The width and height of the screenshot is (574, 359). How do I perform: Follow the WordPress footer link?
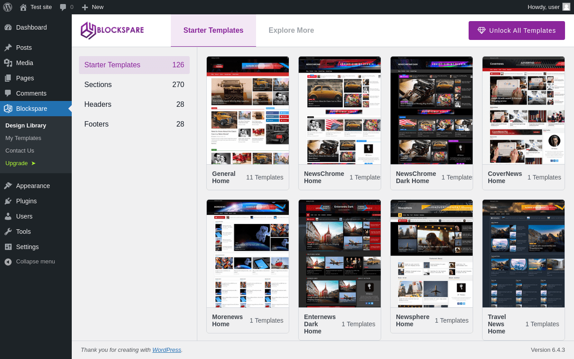click(x=166, y=350)
